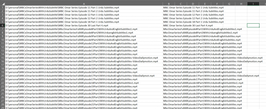Select row 1 header
This screenshot has width=266, height=109.
pos(3,7)
